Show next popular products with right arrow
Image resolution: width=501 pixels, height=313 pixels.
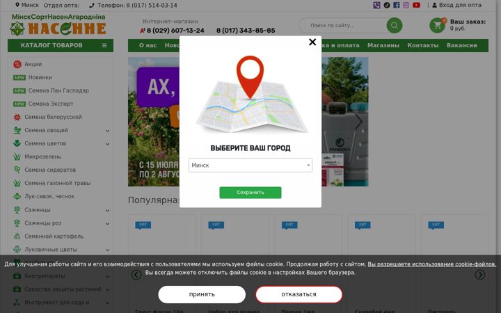tap(480, 275)
